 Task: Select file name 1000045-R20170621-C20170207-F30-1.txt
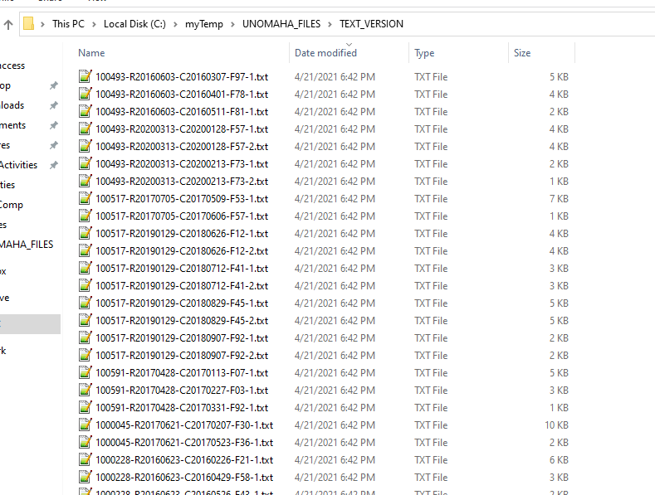pyautogui.click(x=184, y=425)
